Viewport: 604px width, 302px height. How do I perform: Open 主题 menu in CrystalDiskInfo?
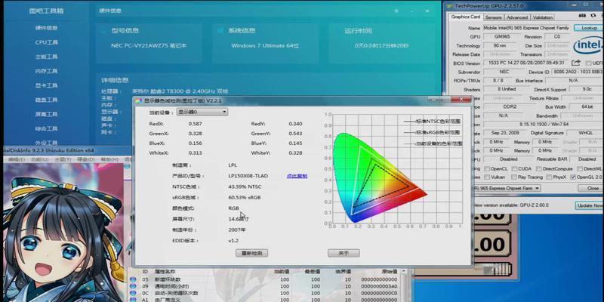tap(63, 159)
